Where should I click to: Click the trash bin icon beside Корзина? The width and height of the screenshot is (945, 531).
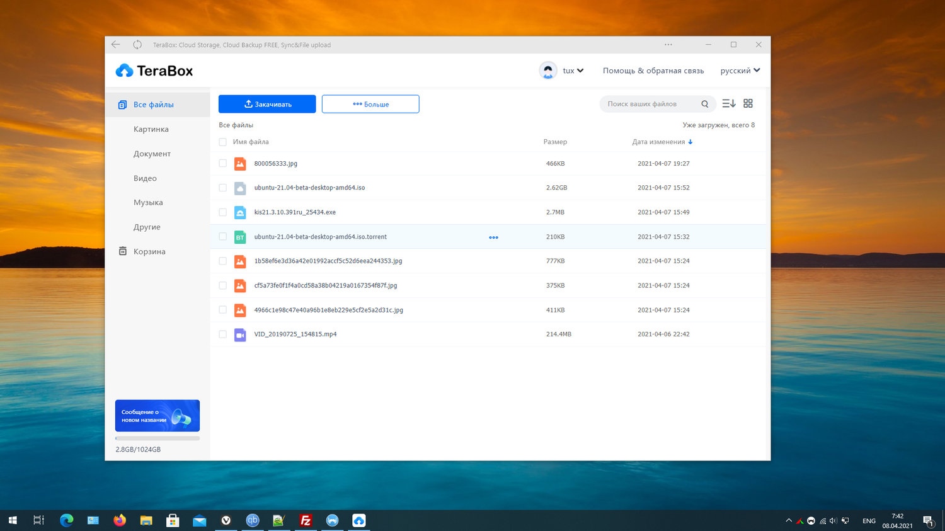[x=123, y=251]
